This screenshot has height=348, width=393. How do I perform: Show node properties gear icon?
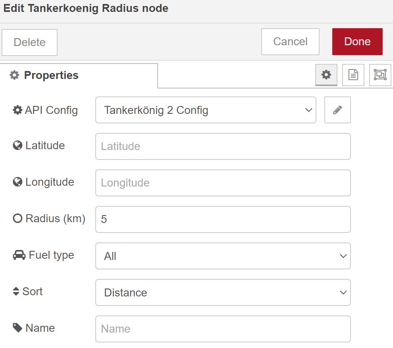pyautogui.click(x=326, y=75)
